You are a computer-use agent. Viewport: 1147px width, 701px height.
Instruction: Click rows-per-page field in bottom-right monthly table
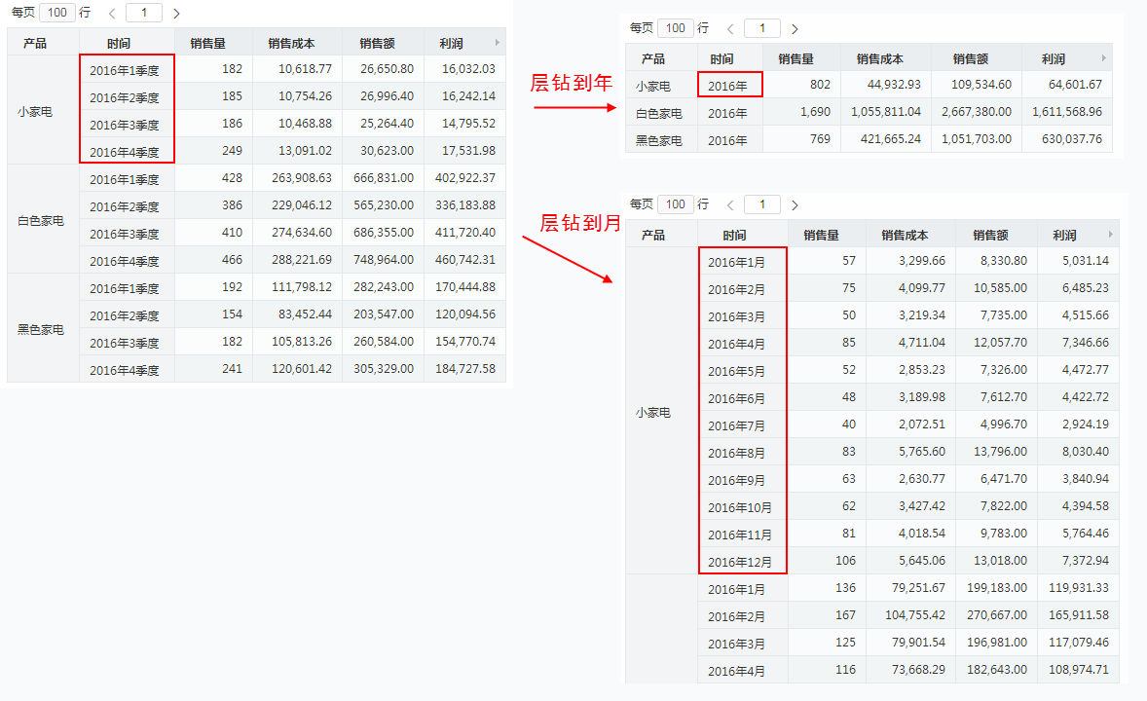pos(675,204)
